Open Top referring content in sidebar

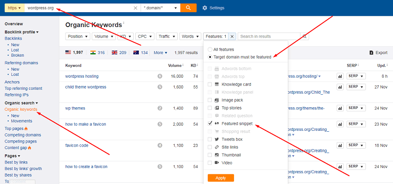(x=24, y=89)
